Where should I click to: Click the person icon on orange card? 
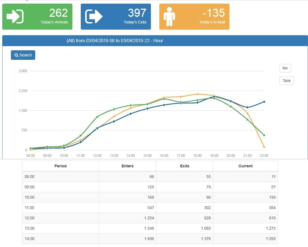pos(169,17)
